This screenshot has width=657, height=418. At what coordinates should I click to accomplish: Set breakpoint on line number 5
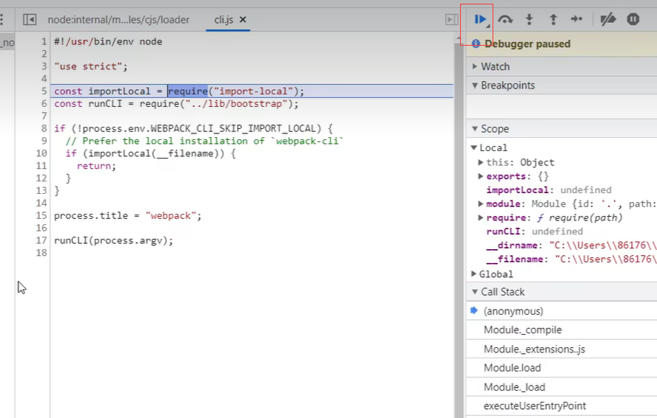click(44, 91)
